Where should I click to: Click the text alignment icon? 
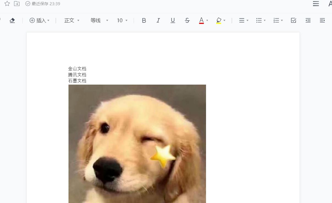pyautogui.click(x=242, y=20)
